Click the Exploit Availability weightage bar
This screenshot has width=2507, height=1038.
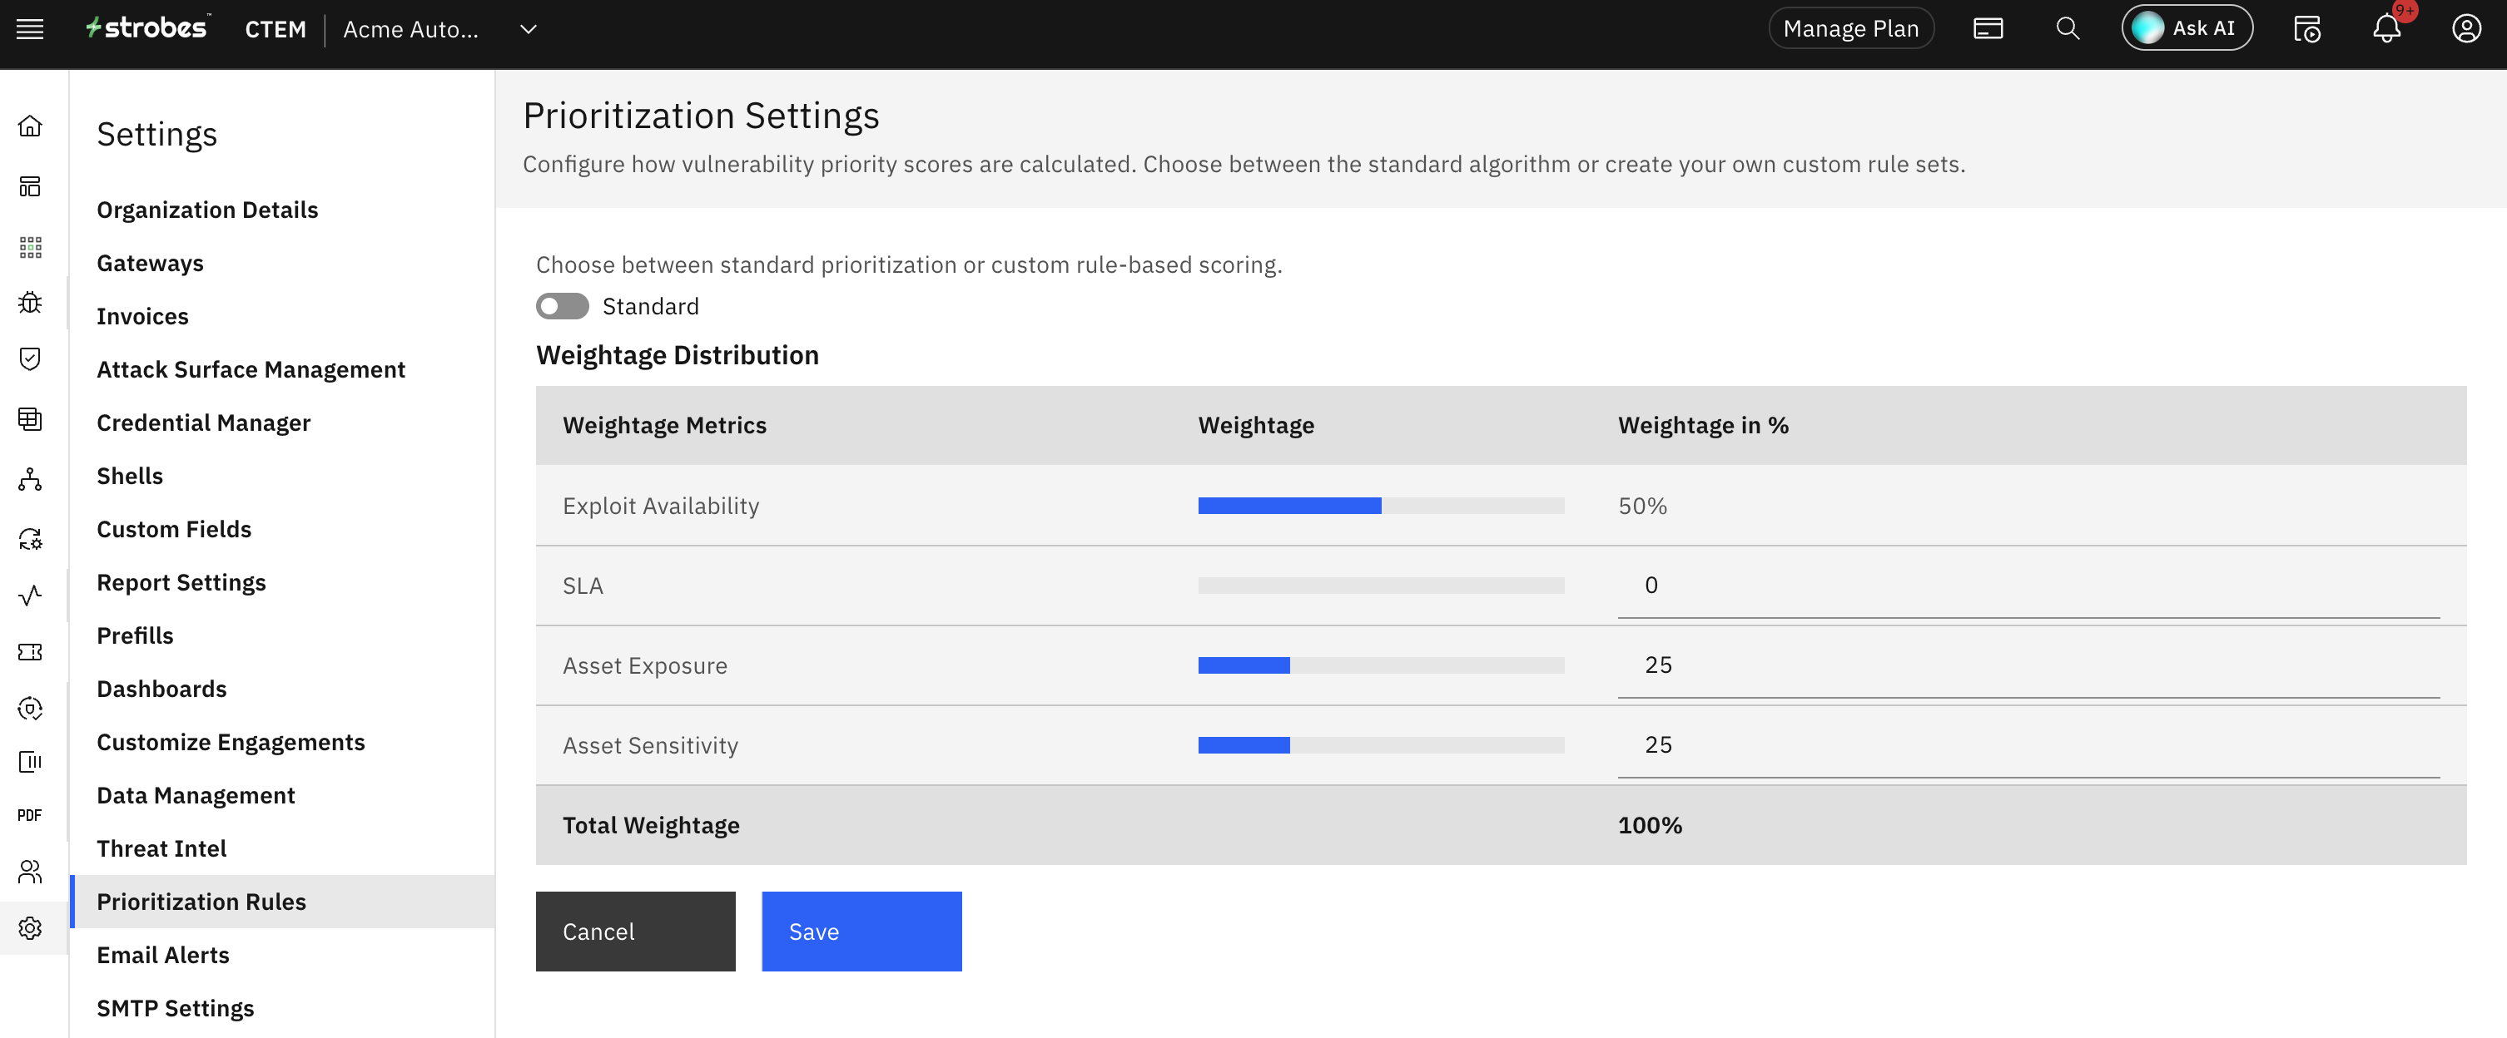1380,506
